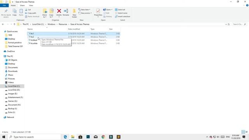Open Downloads in navigation pane
This screenshot has height=140, width=249.
pos(13,71)
